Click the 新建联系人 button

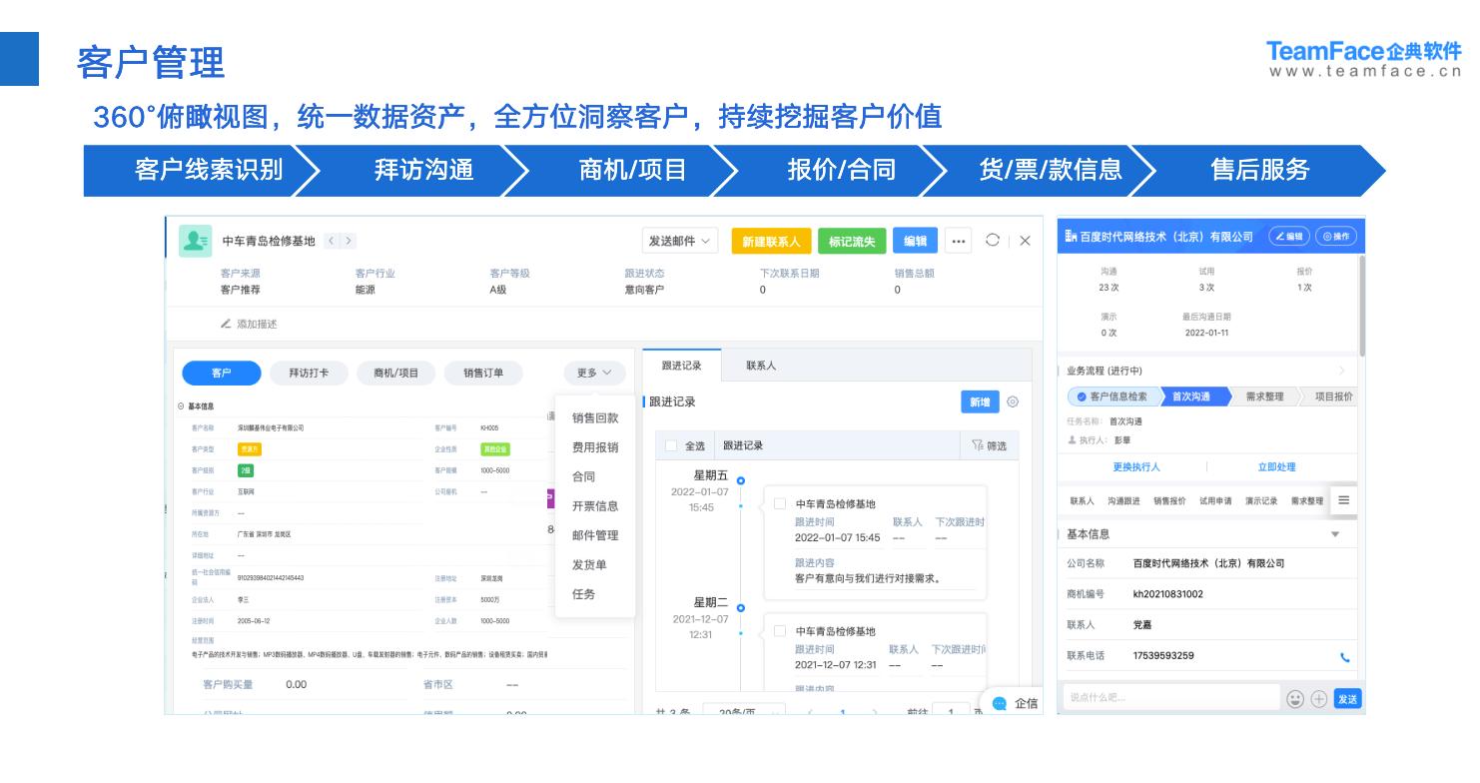pyautogui.click(x=771, y=241)
